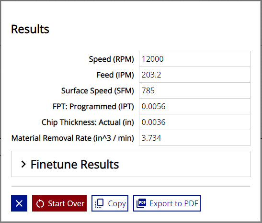Click the Start Over button label
262x223 pixels.
66,203
